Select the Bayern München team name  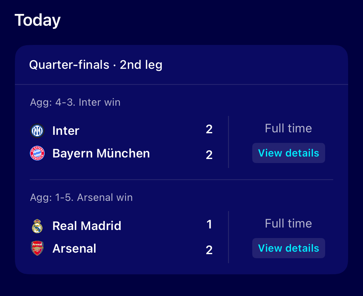coord(101,153)
